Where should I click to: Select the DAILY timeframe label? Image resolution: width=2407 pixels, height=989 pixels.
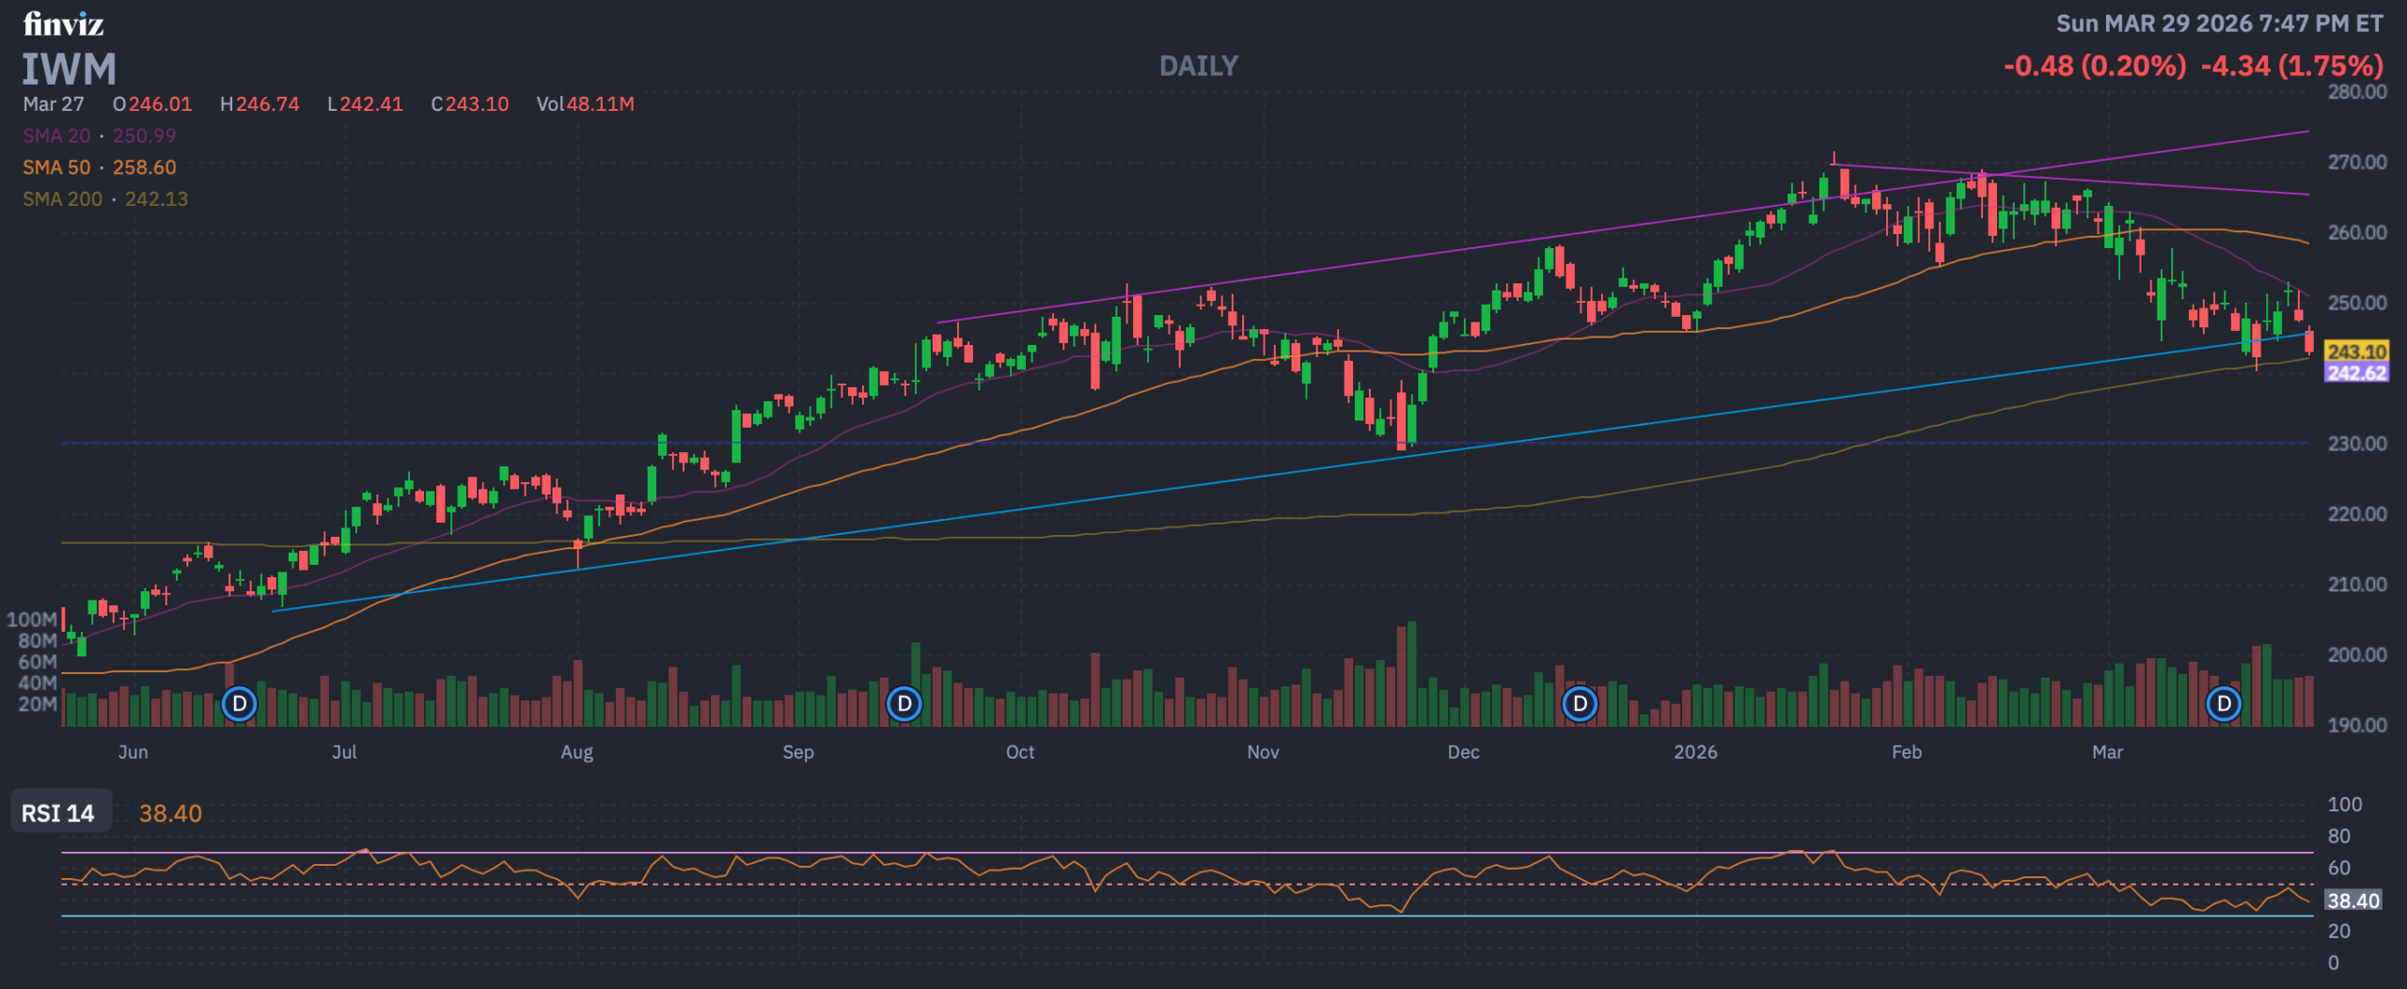pyautogui.click(x=1199, y=66)
